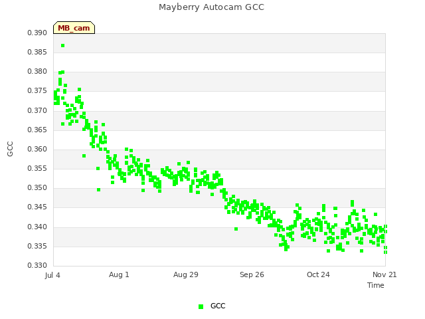The width and height of the screenshot is (425, 319).
Task: Click the MB_cam label tag
Action: tap(74, 28)
